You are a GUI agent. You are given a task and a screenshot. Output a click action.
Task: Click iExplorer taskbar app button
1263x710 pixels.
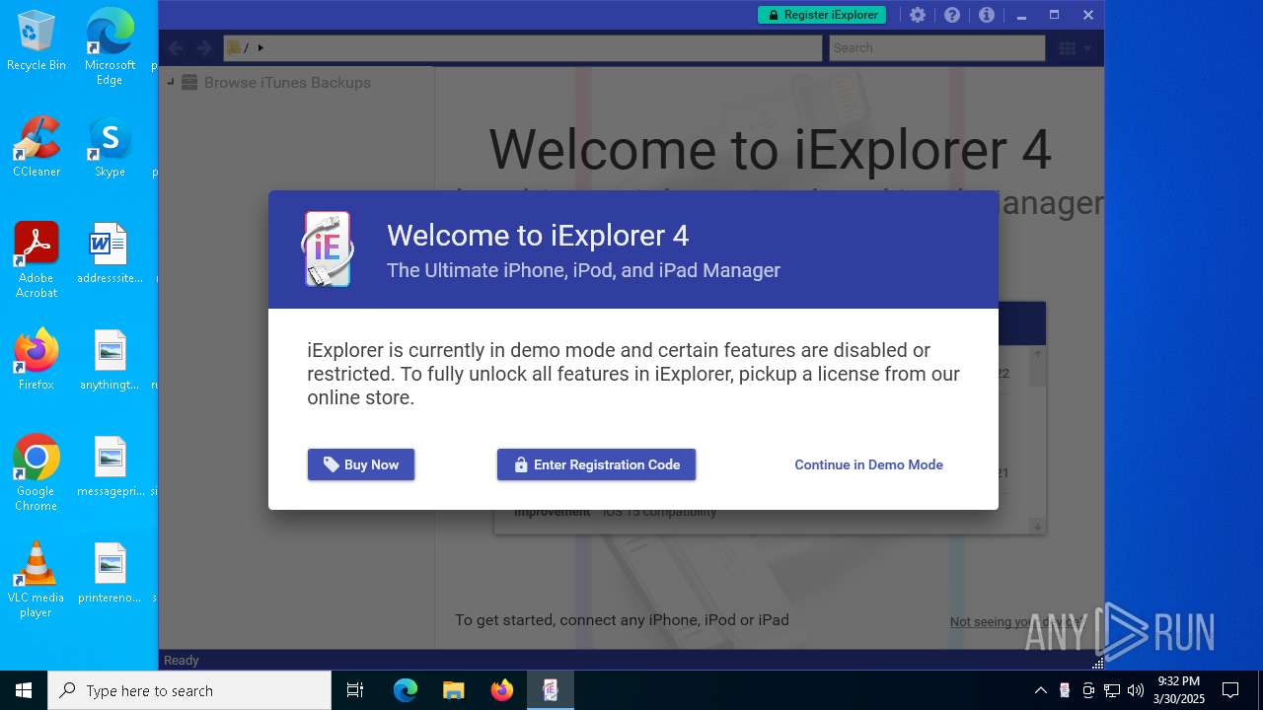point(550,690)
